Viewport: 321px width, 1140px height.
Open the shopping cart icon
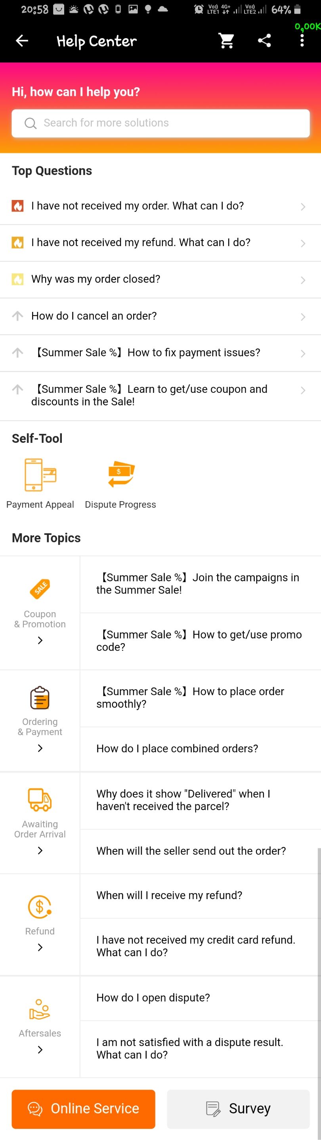click(x=226, y=41)
